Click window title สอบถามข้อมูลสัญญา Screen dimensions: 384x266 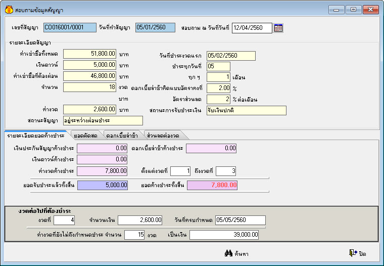[39, 10]
